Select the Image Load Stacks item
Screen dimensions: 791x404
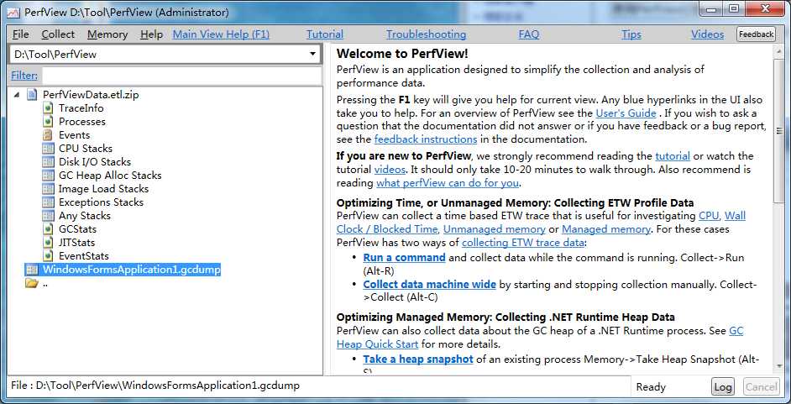103,189
